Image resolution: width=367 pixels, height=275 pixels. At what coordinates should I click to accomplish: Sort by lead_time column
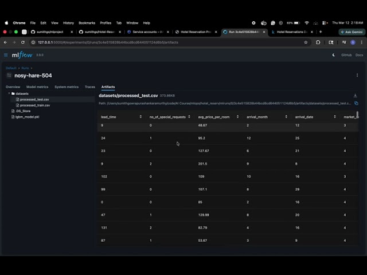point(140,117)
